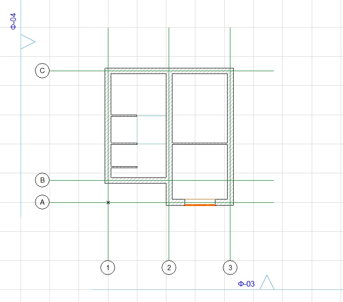The height and width of the screenshot is (302, 343).
Task: Select grid axis bubble B
Action: point(42,180)
